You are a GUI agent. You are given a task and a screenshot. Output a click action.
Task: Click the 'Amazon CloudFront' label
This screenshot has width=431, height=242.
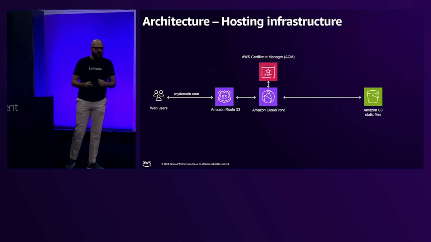(x=268, y=110)
